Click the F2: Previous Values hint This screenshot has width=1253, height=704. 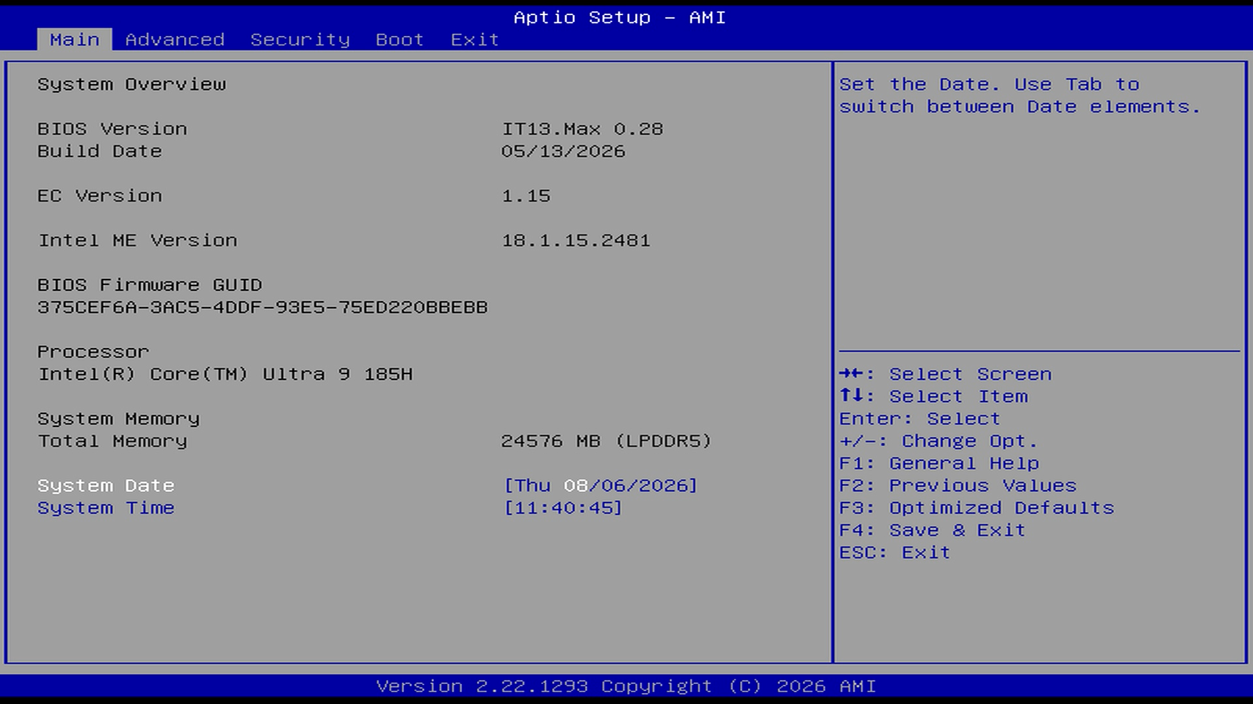(957, 486)
